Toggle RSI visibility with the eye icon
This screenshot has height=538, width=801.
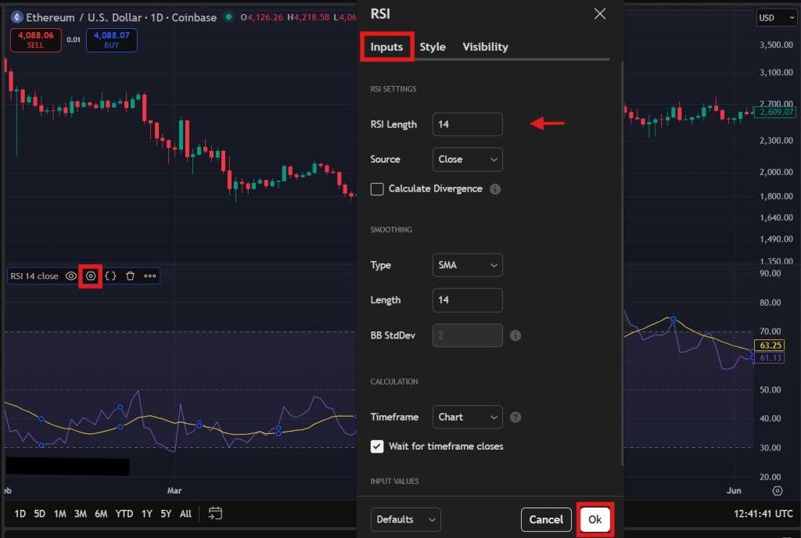71,276
